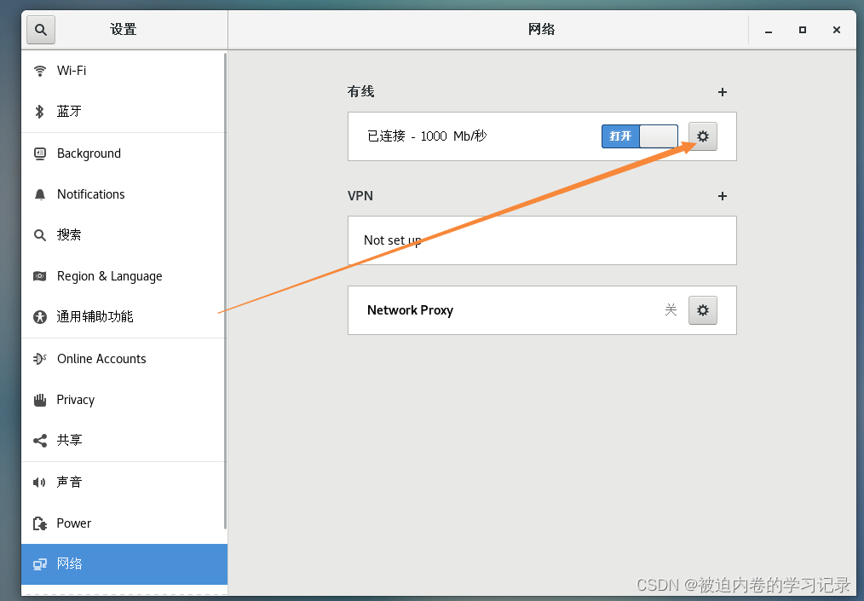Screen dimensions: 864x601
Task: Click the speaker icon beside 声音
Action: pos(39,483)
